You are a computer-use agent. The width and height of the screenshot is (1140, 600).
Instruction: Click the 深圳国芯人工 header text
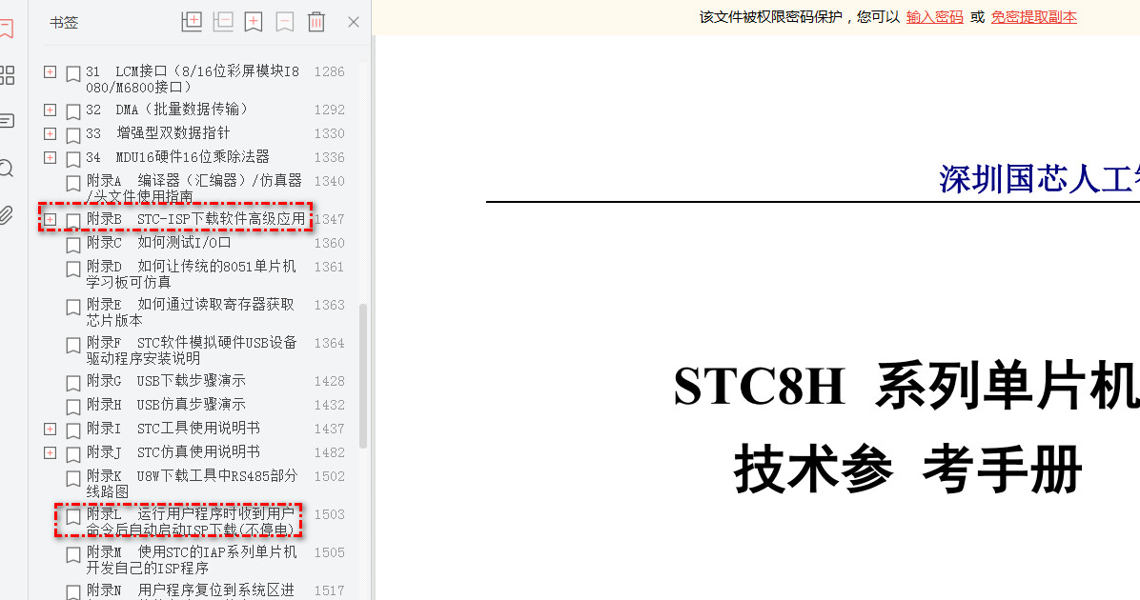[x=1039, y=179]
